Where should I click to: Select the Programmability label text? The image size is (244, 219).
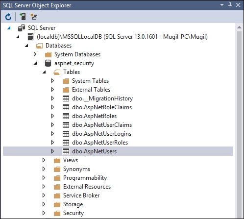(x=85, y=178)
